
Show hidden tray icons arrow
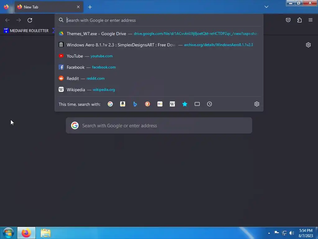(x=269, y=233)
